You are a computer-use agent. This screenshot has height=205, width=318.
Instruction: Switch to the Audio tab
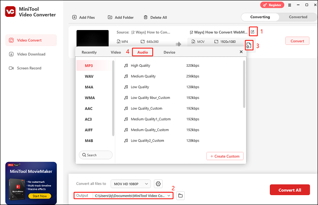click(x=143, y=52)
